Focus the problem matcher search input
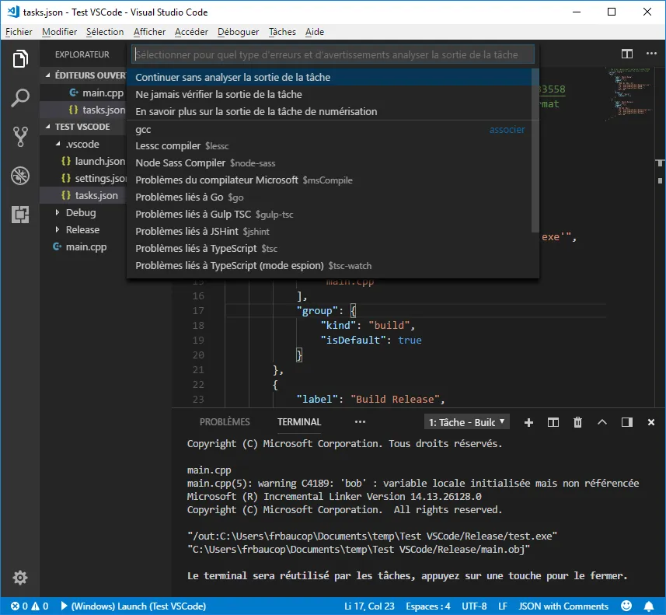Viewport: 666px width, 615px height. point(333,54)
